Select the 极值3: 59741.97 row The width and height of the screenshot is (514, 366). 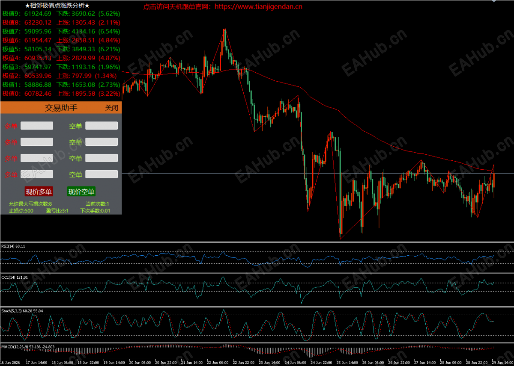coord(61,67)
